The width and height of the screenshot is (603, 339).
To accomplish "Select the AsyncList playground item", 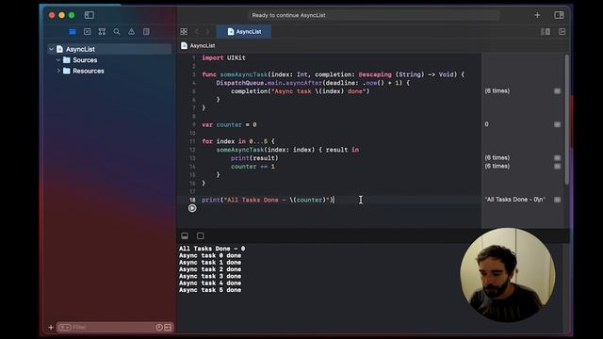I will tap(109, 49).
